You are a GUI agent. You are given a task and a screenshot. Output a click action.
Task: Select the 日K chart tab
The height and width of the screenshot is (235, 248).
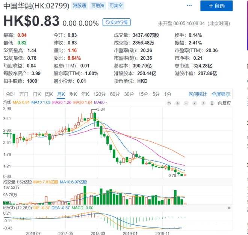(x=37, y=94)
